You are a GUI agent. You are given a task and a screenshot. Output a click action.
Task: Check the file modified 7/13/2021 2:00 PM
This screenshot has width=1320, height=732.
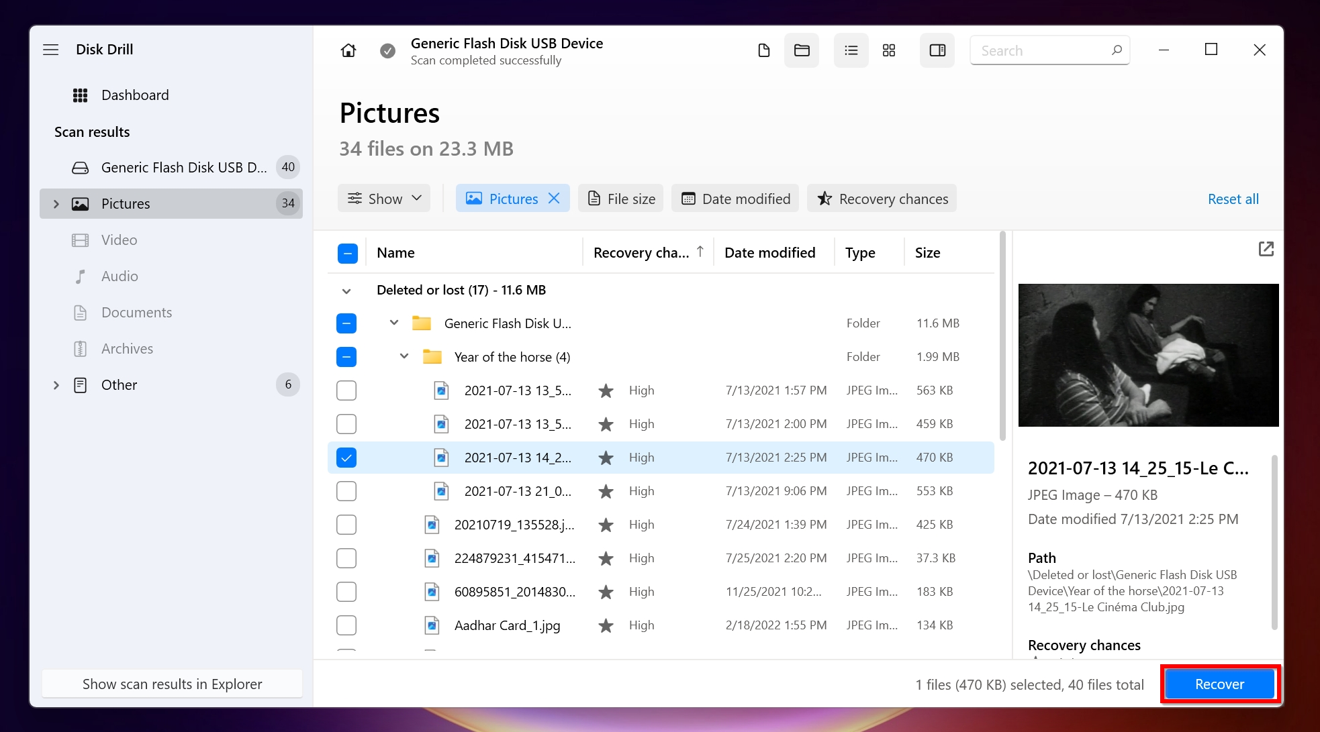pyautogui.click(x=346, y=424)
